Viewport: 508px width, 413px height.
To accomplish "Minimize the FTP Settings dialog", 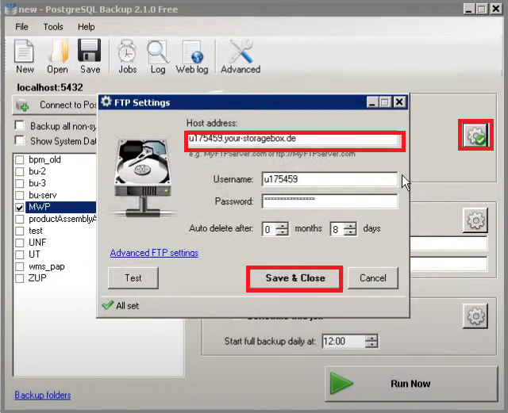I will (x=372, y=102).
